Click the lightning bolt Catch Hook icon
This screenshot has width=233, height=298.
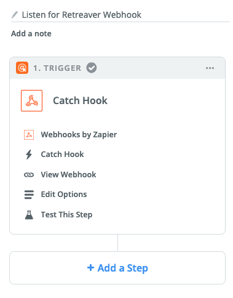pyautogui.click(x=29, y=155)
